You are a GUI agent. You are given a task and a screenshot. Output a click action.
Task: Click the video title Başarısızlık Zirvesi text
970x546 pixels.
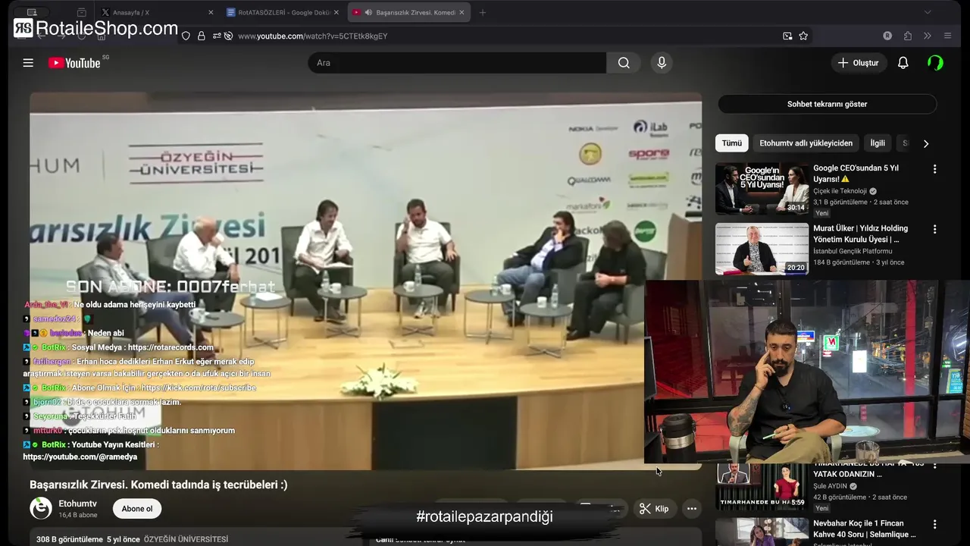point(158,485)
